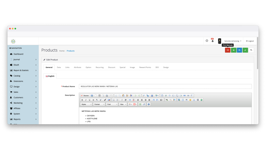Click the Logout link
Viewport: 266px width, 155px height.
[250, 41]
